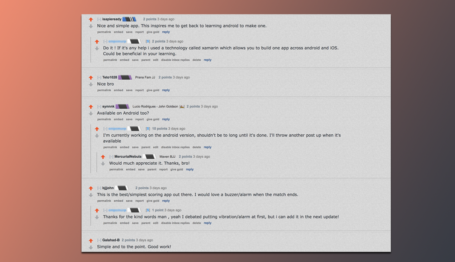Upvote isapieready's comment
Screen dimensions: 455x262
pyautogui.click(x=91, y=20)
